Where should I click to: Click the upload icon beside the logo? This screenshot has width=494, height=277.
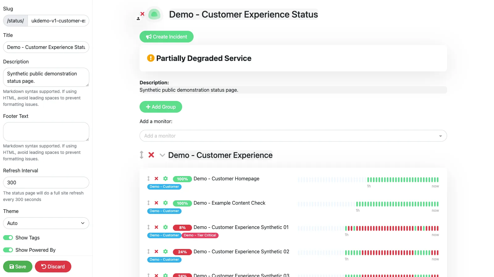pos(138,19)
